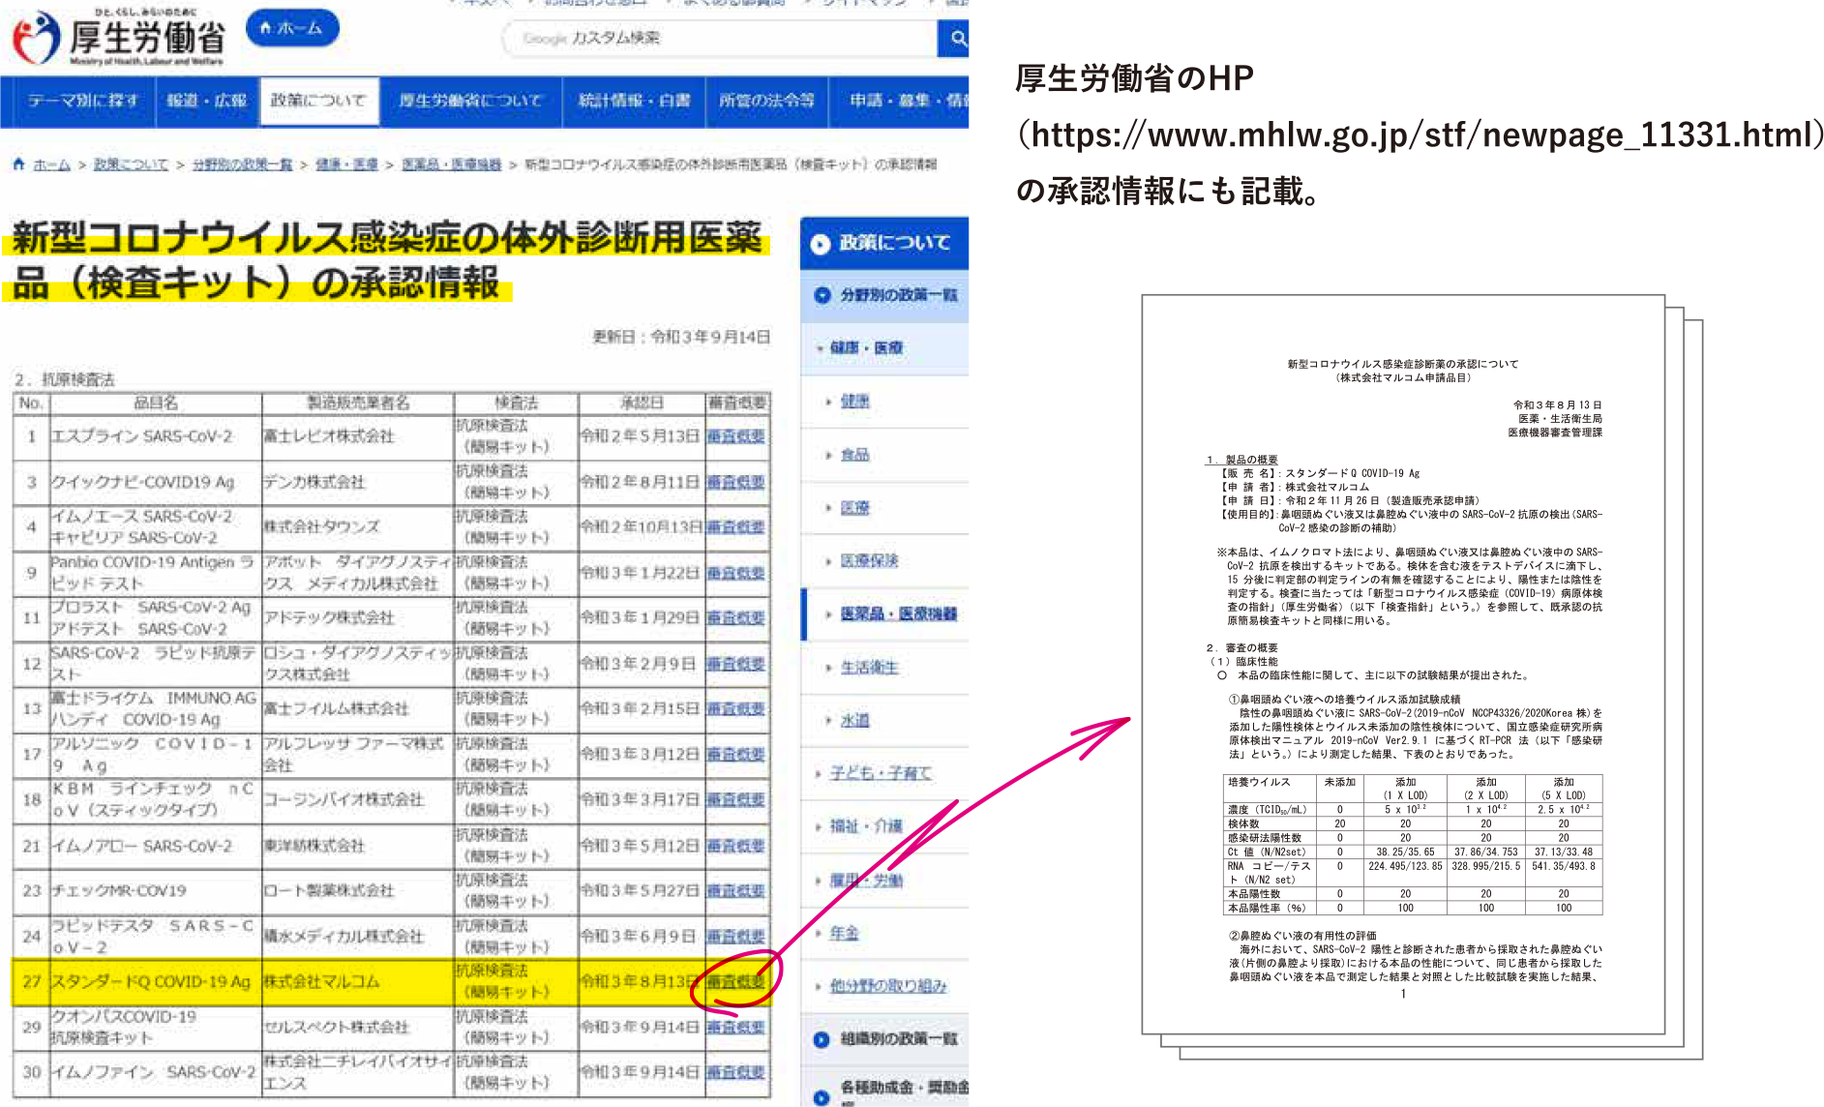1824x1107 pixels.
Task: Select cell 富士レビオ株式会社
Action: 358,436
